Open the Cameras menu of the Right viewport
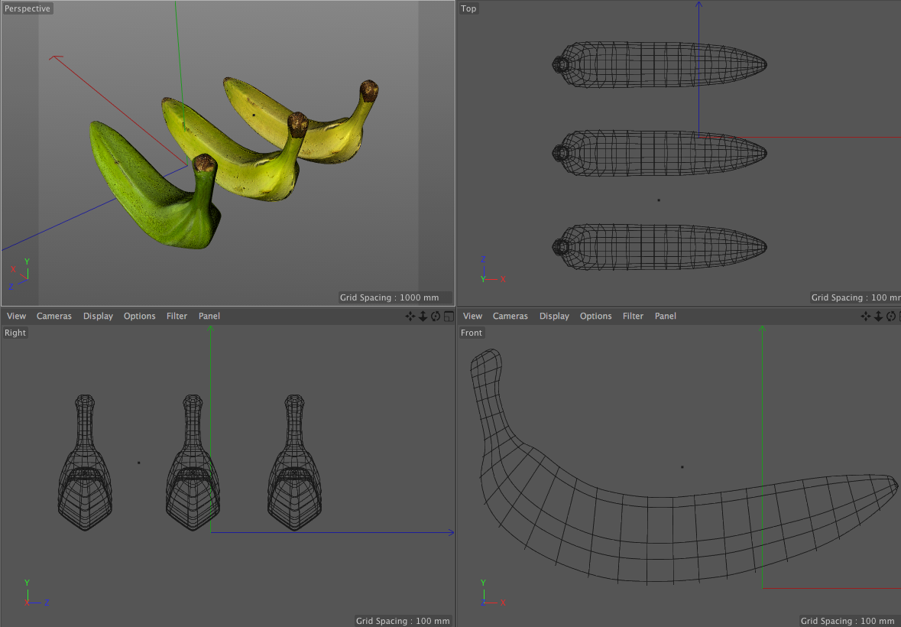 coord(54,316)
